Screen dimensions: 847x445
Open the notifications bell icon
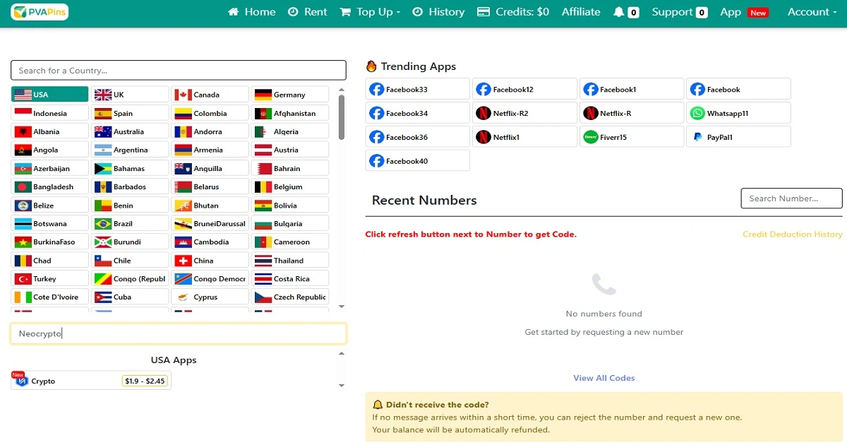[x=619, y=12]
